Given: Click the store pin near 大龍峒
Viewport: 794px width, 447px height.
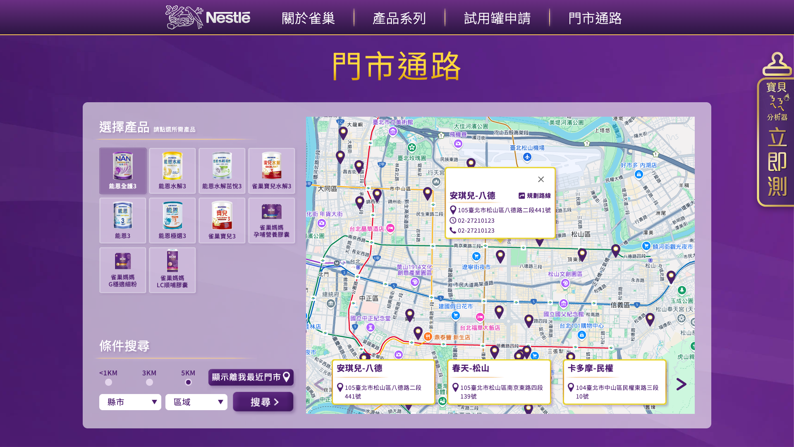Looking at the screenshot, I should coord(343,133).
